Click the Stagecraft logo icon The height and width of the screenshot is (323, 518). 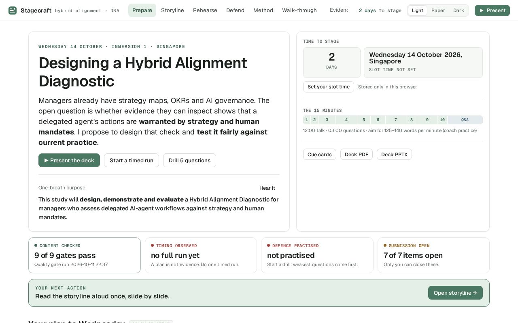point(13,10)
